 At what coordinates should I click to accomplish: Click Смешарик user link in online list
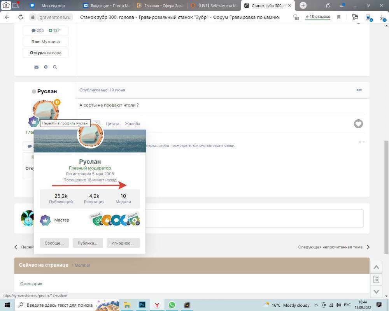31,283
